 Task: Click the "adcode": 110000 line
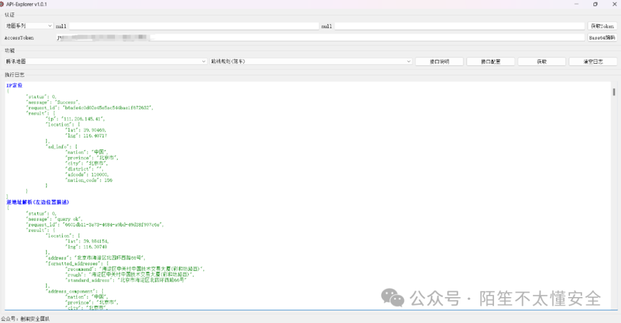[x=87, y=175]
